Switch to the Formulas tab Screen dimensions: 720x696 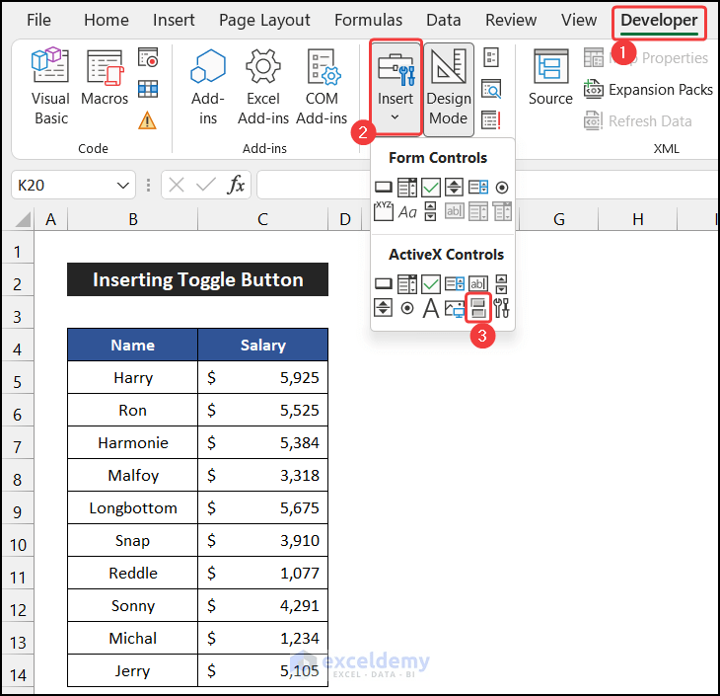point(368,20)
